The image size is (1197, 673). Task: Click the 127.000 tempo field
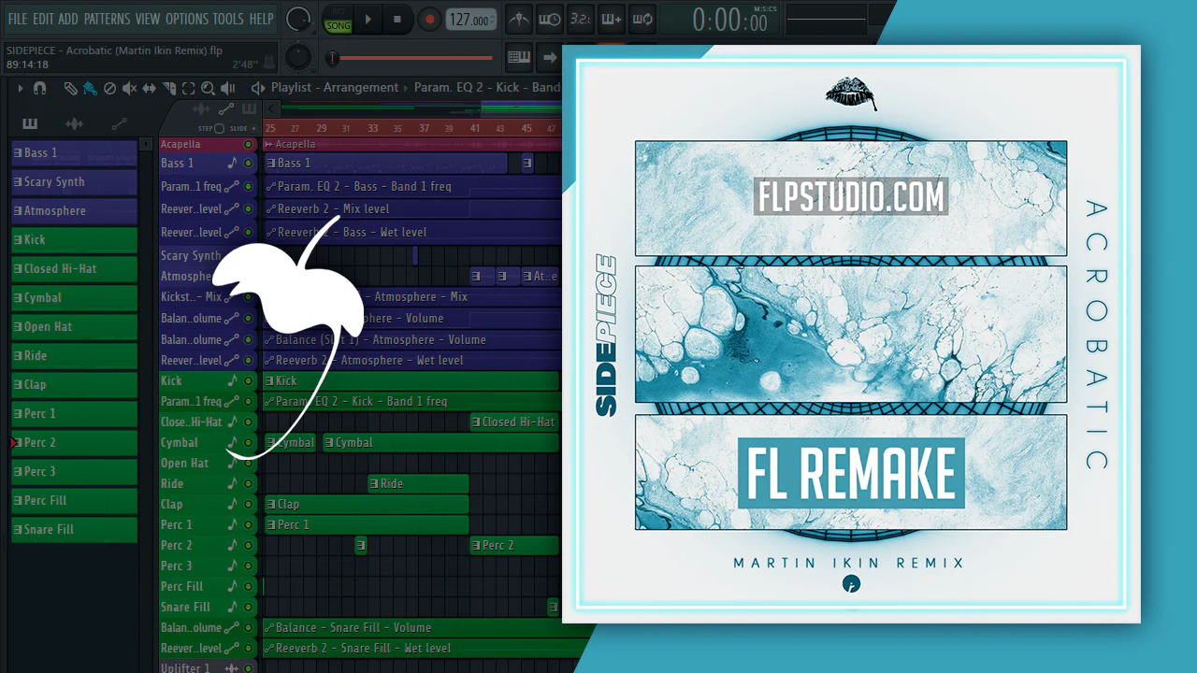pos(471,20)
